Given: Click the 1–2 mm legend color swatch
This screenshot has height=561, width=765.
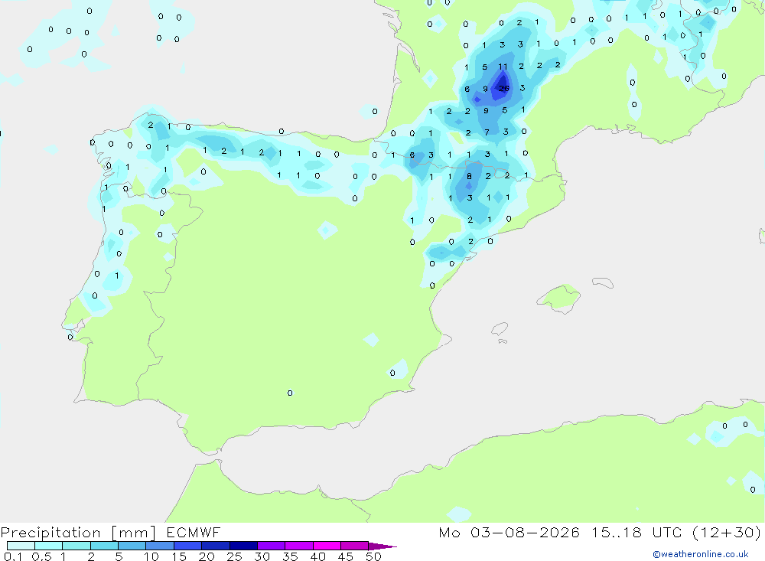Looking at the screenshot, I should pyautogui.click(x=76, y=546).
